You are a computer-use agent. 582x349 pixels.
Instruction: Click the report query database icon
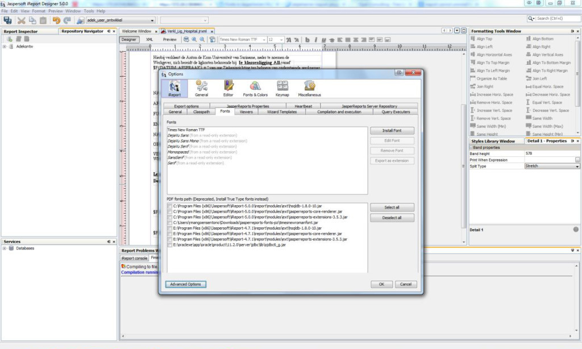pos(186,39)
